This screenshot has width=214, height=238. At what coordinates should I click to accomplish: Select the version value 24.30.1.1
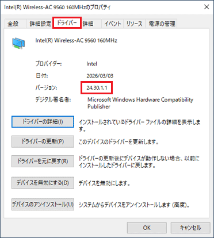pyautogui.click(x=97, y=88)
